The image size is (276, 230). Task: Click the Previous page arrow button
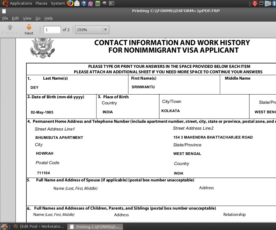coord(10,30)
